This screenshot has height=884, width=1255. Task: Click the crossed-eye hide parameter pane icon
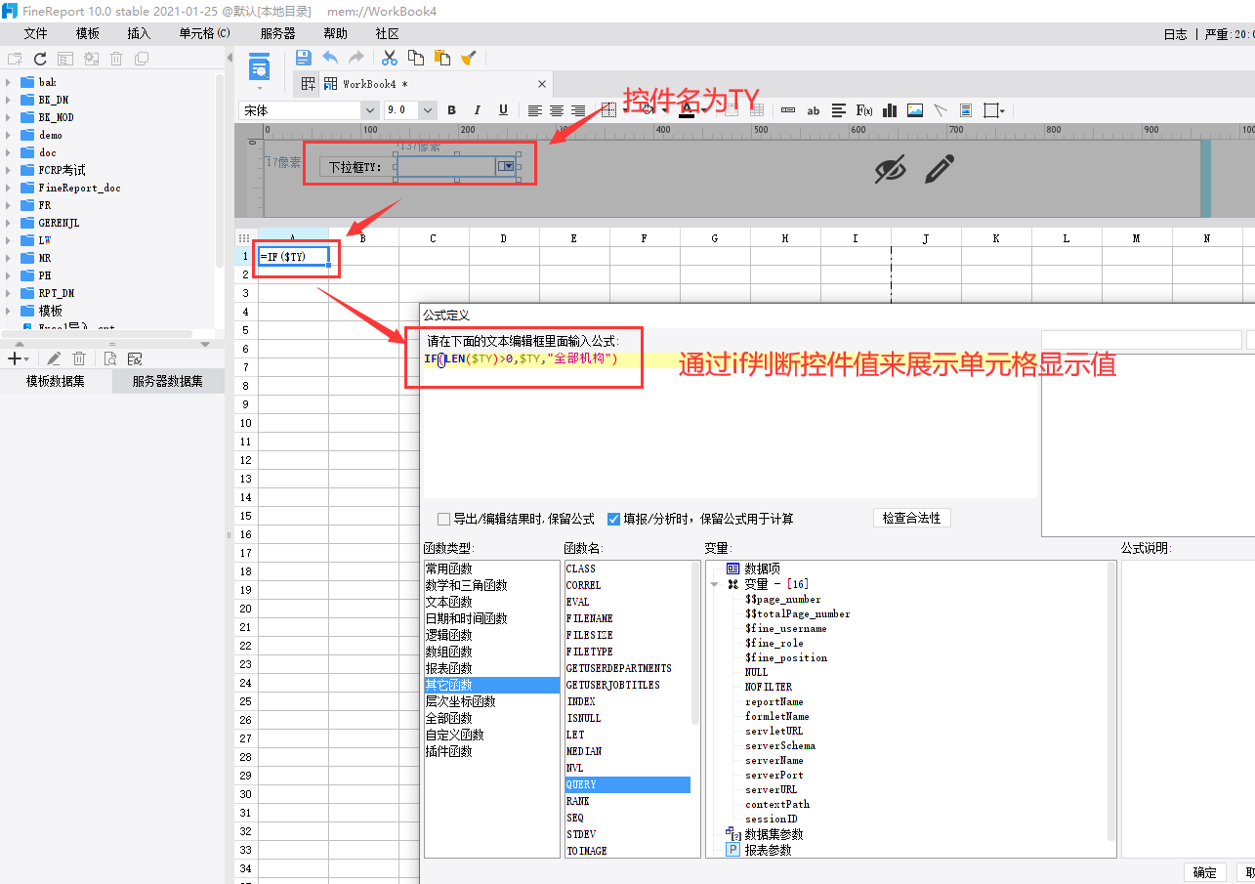point(890,169)
